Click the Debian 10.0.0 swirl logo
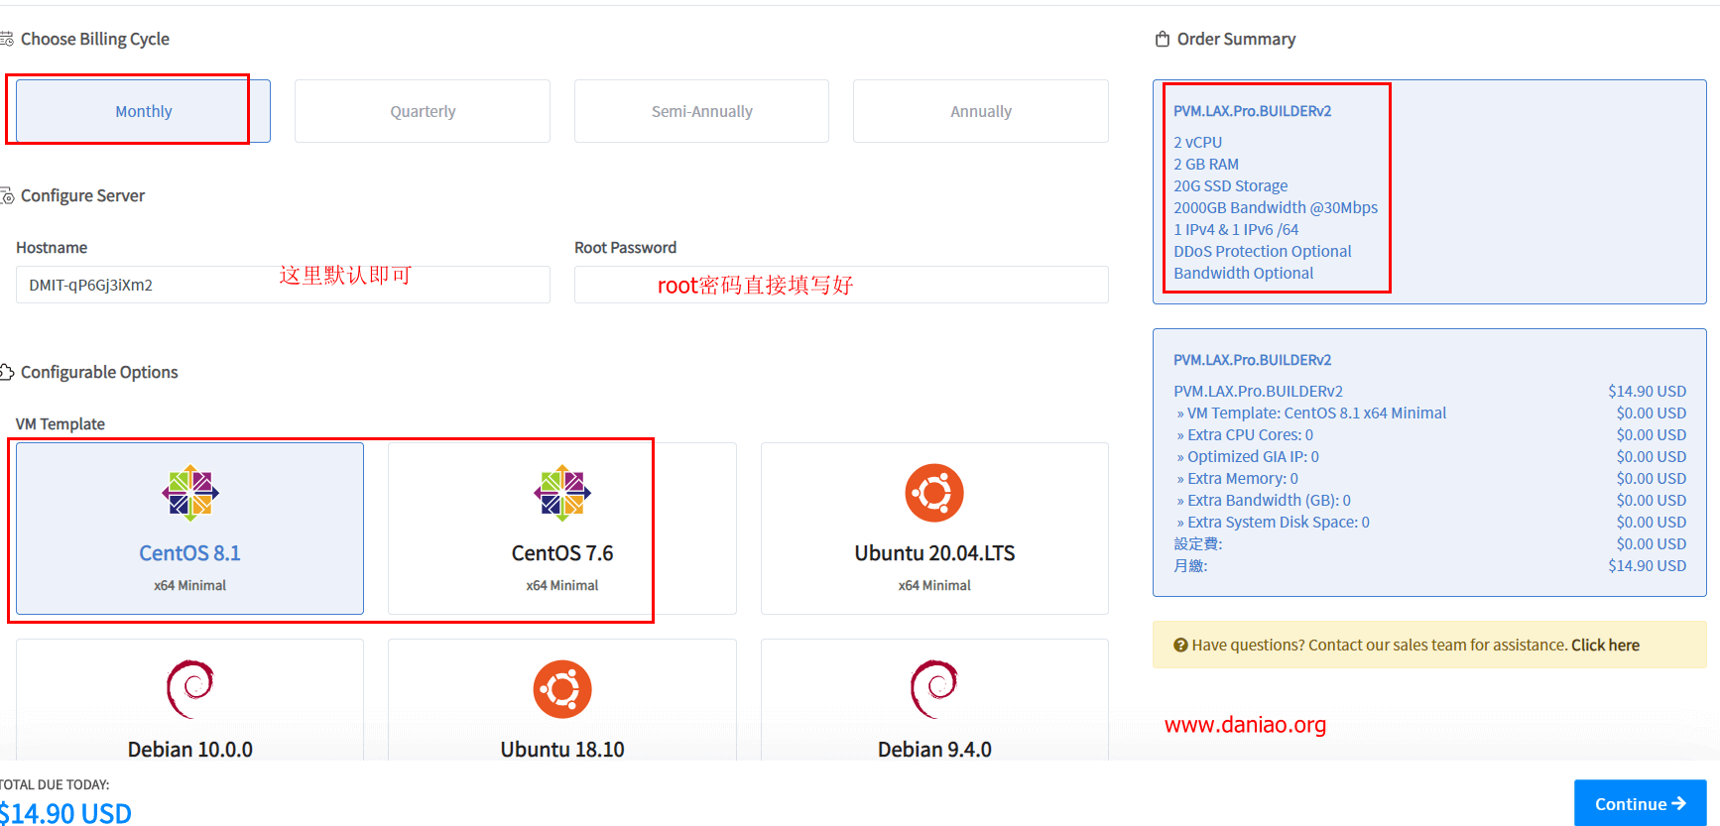Screen dimensions: 1720x826 tap(190, 689)
